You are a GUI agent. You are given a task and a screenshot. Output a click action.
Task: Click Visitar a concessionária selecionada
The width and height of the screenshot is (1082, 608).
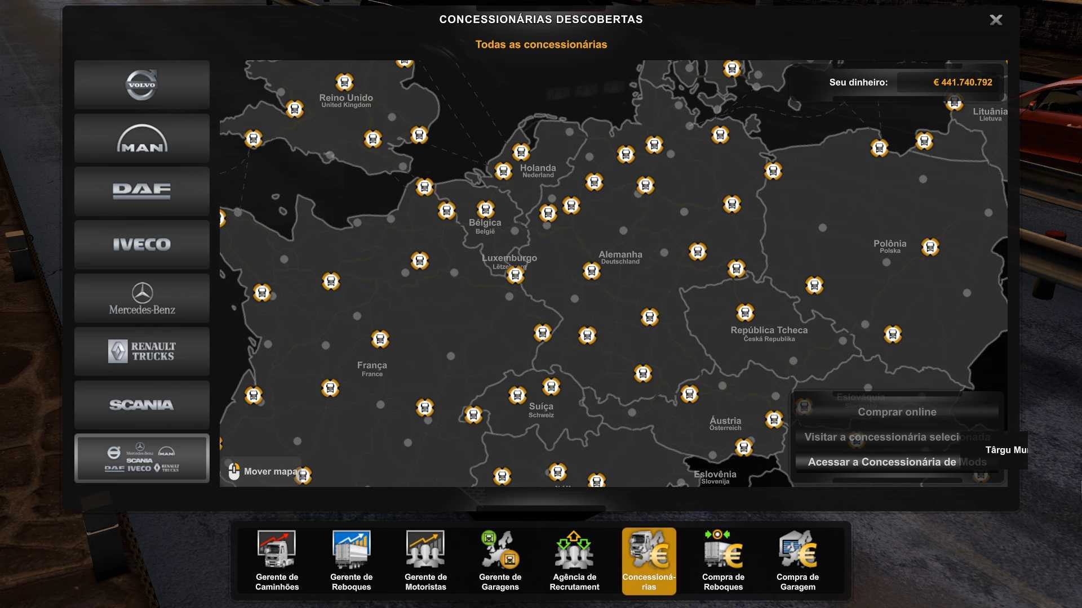pos(897,437)
